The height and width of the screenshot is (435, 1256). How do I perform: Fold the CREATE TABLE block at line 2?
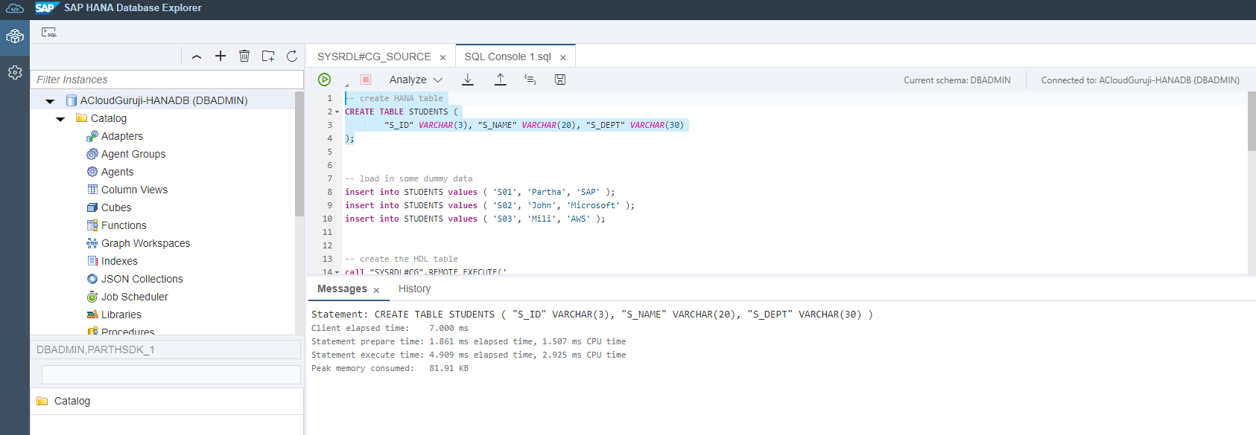click(x=337, y=112)
